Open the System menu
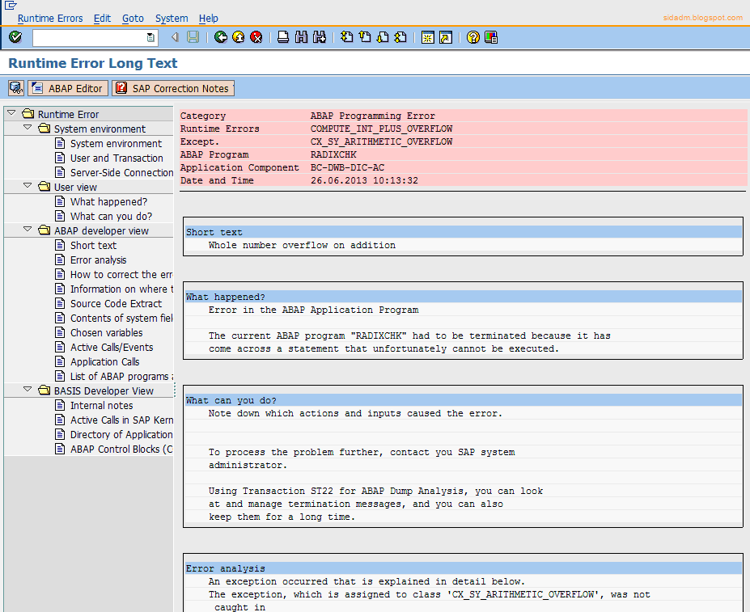This screenshot has height=612, width=750. click(172, 18)
